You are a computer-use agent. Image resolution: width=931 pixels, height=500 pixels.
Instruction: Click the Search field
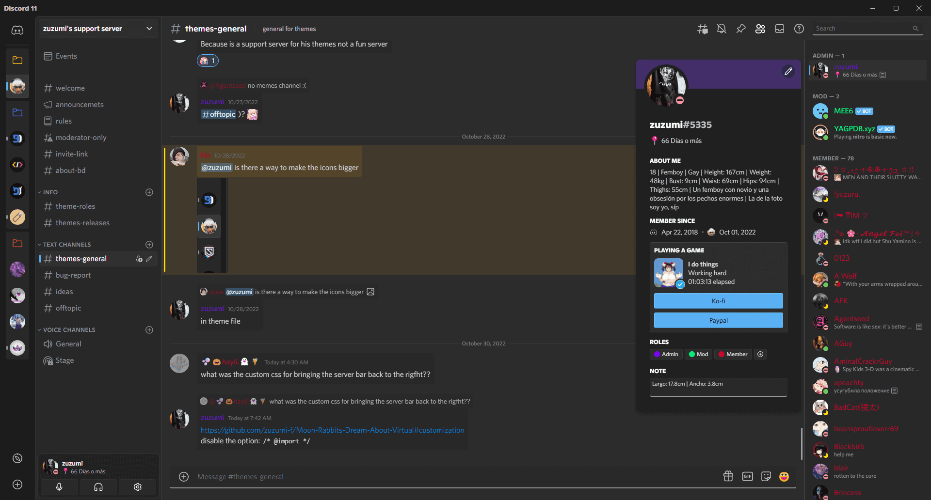click(867, 29)
